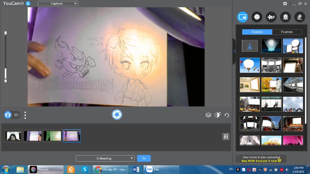Select the autumn painter canvas scene
This screenshot has height=174, width=310.
coord(271,85)
